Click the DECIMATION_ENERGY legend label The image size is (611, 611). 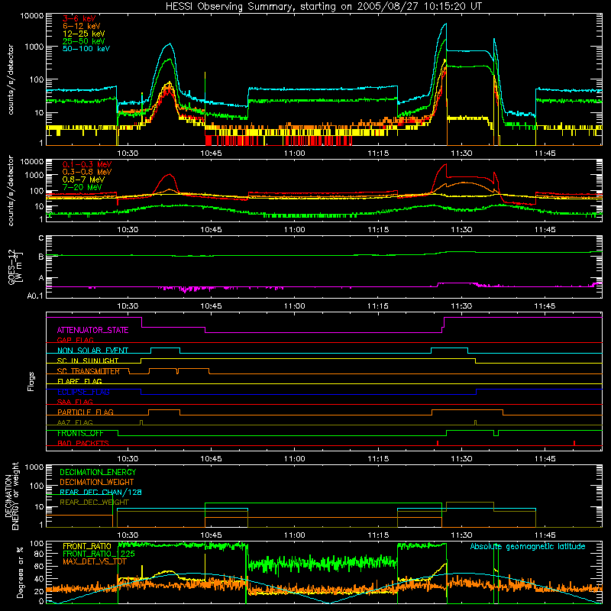coord(98,472)
